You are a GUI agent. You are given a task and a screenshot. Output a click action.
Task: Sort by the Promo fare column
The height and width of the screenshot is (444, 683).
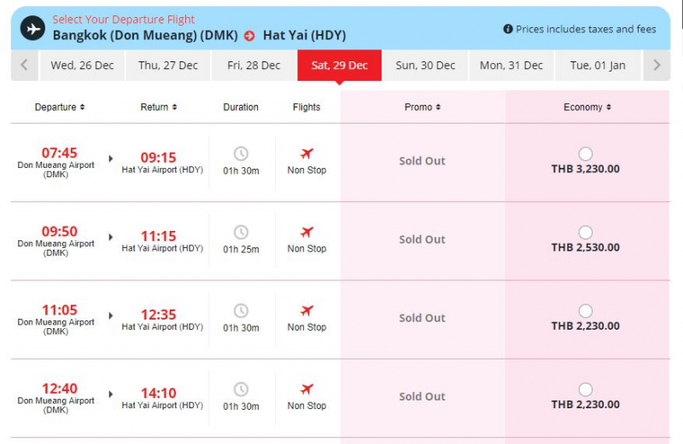point(423,107)
